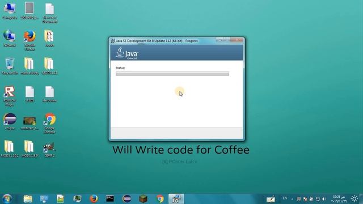This screenshot has width=363, height=204.
Task: Launch Minecraft grass block taskbar icon
Action: click(143, 199)
